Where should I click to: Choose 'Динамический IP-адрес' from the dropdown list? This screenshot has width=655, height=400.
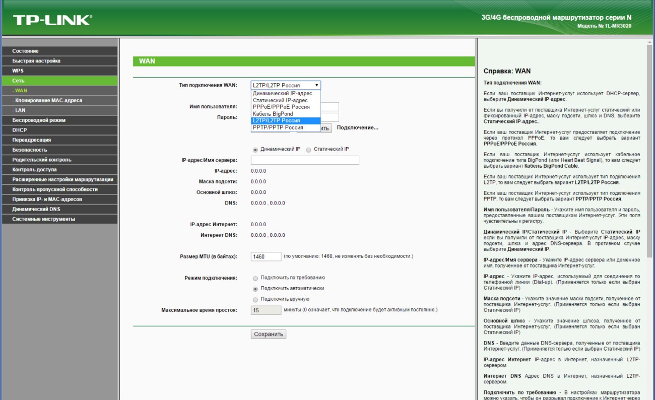click(x=282, y=93)
